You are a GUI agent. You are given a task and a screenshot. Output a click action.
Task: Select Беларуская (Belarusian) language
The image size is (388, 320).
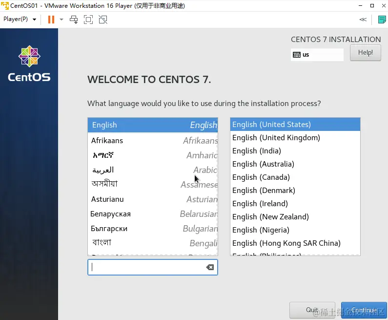click(153, 214)
